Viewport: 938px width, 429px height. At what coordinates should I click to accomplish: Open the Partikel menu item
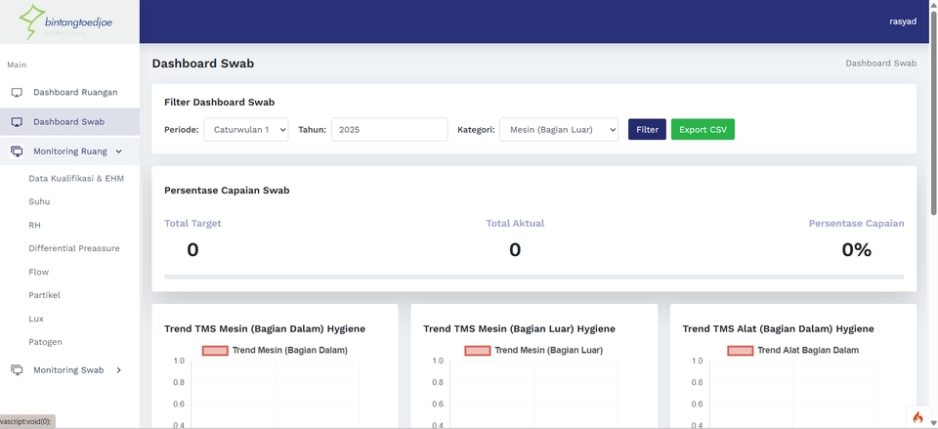[45, 295]
